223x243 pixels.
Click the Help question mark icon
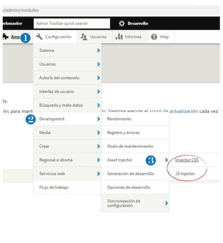154,37
